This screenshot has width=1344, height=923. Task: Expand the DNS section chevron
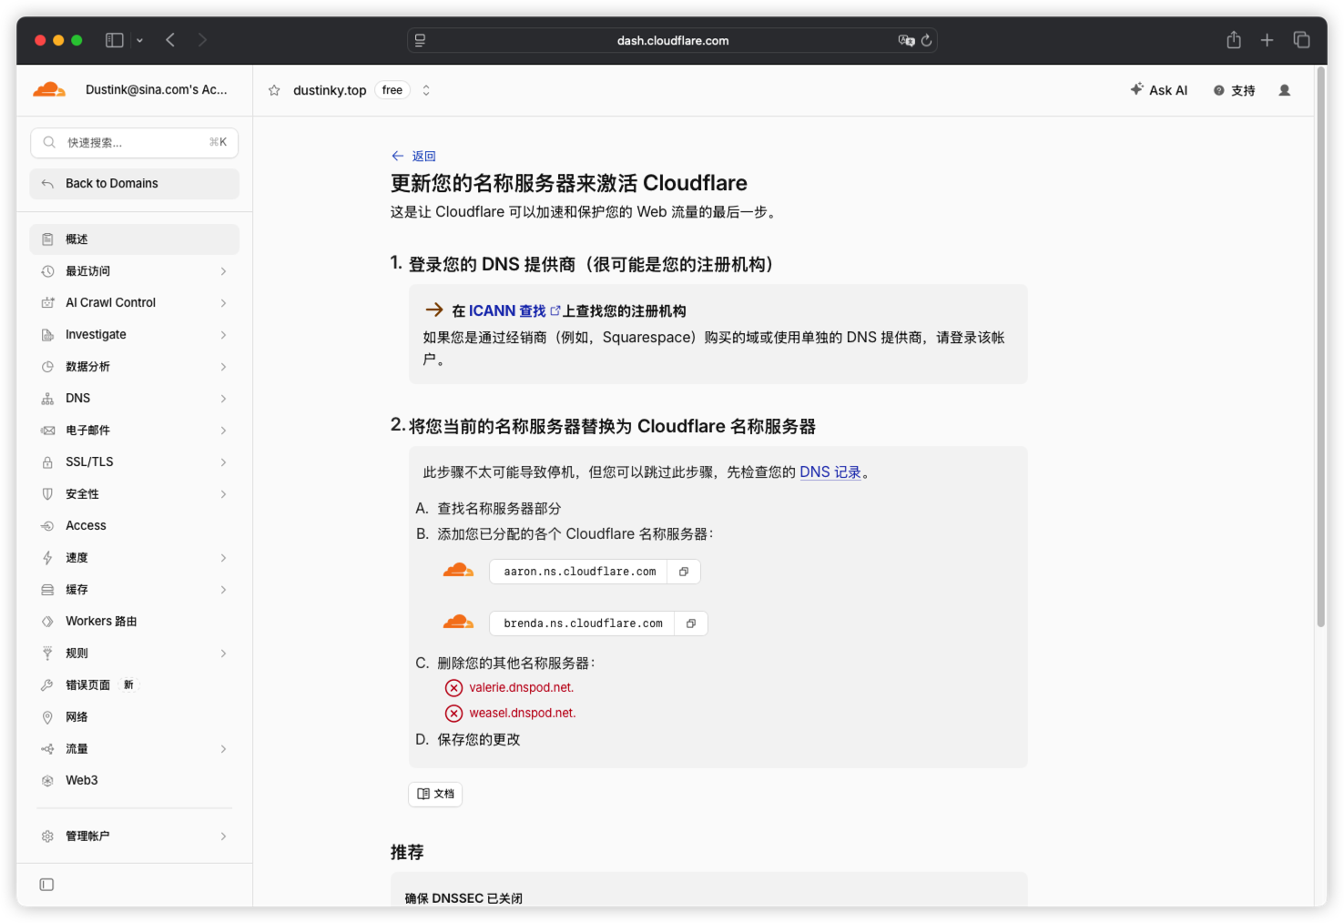tap(223, 399)
